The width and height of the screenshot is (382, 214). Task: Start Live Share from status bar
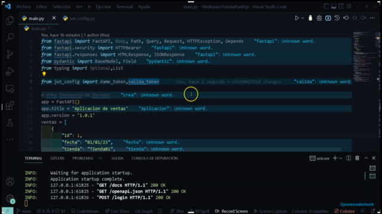[118, 211]
